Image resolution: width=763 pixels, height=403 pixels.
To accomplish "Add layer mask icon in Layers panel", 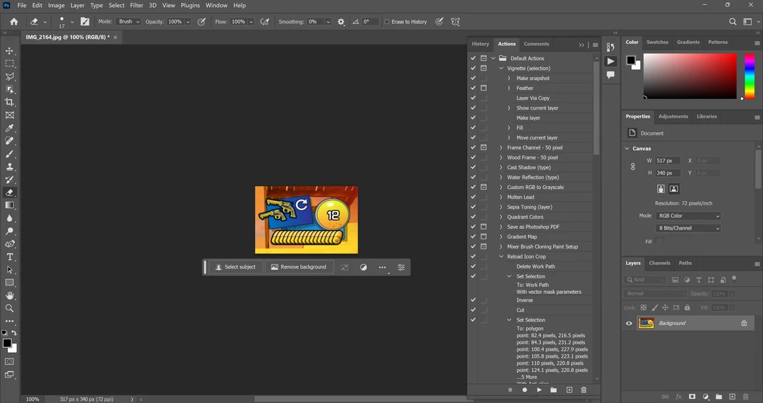I will (x=692, y=397).
